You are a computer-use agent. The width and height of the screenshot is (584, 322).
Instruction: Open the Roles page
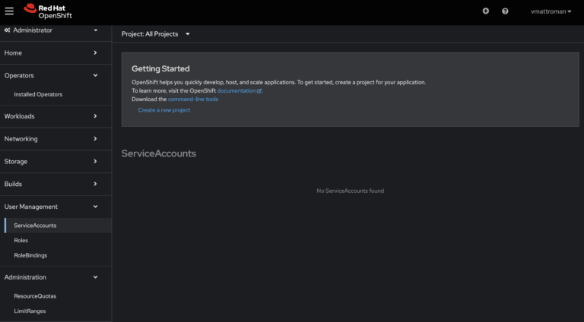tap(21, 241)
